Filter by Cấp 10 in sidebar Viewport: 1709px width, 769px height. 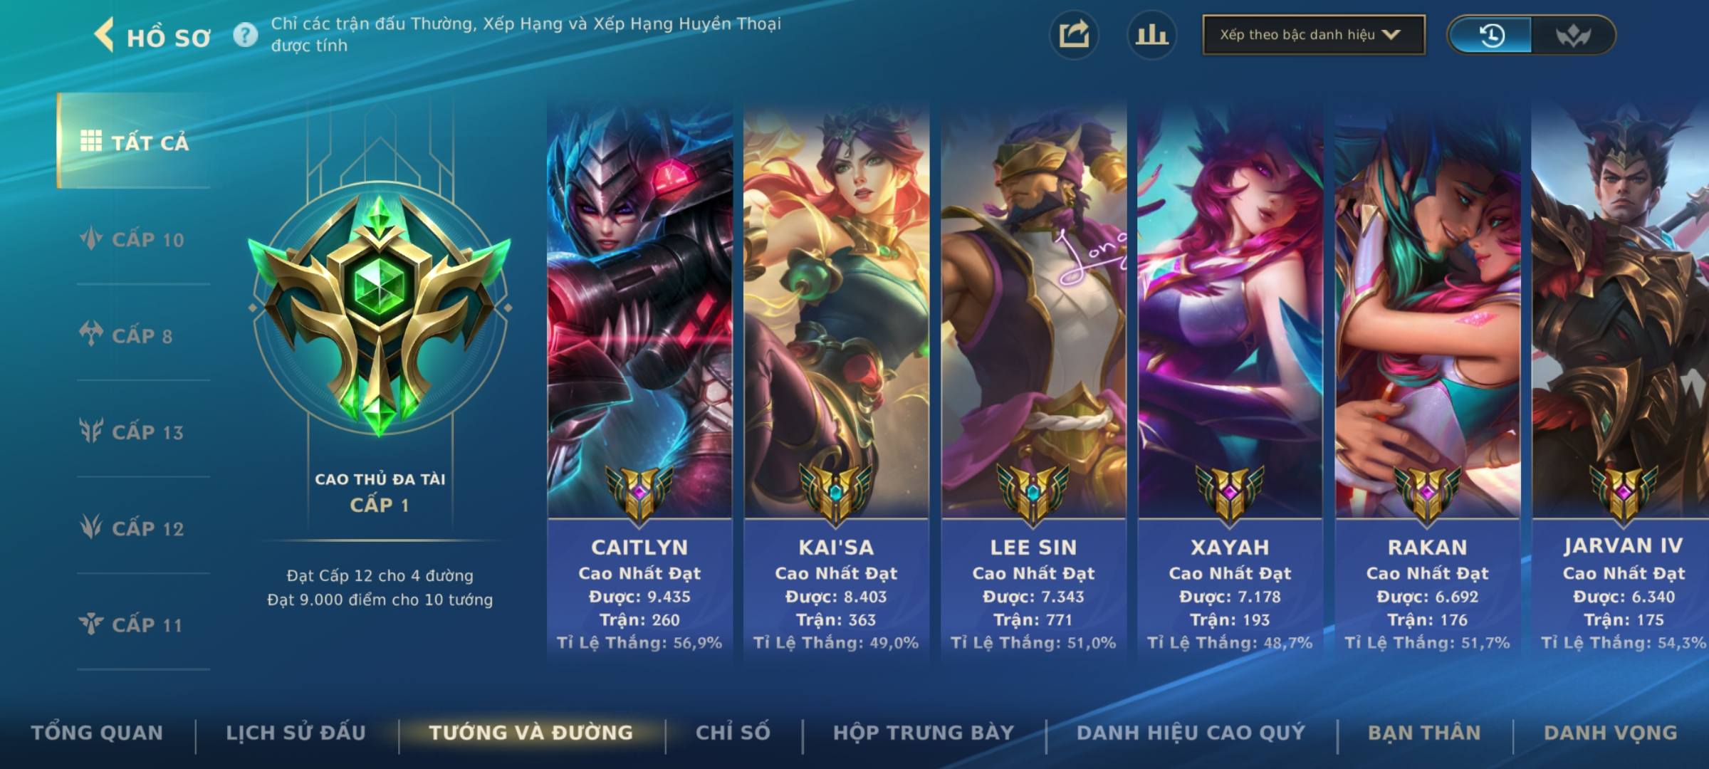pos(134,239)
